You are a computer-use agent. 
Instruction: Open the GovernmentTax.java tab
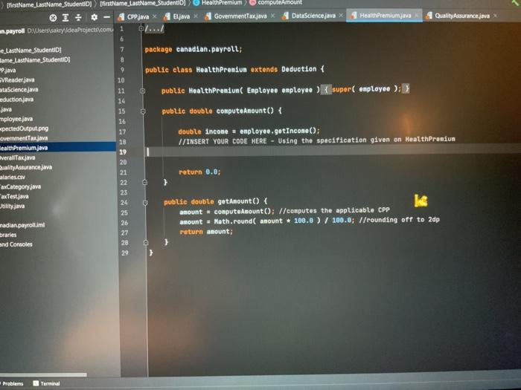pos(240,16)
